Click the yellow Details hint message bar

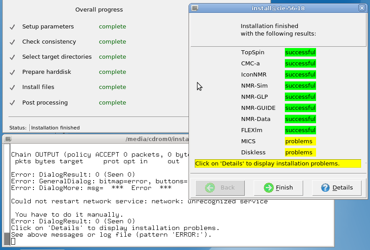(x=277, y=164)
